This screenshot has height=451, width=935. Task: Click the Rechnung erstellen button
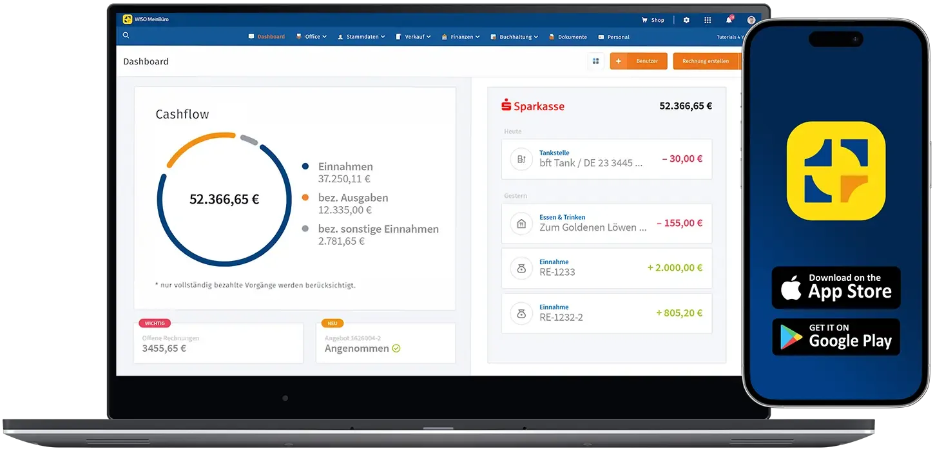(707, 61)
